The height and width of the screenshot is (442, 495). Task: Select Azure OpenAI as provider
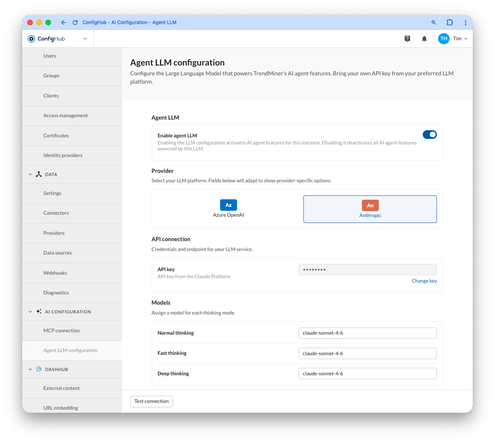(x=228, y=209)
